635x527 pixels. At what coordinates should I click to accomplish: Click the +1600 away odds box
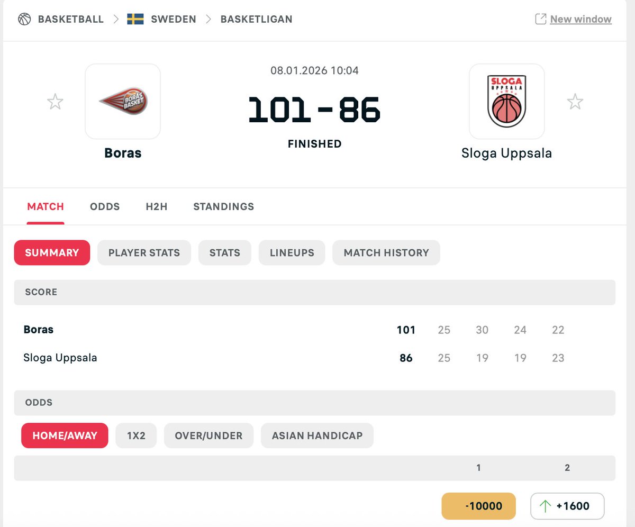pyautogui.click(x=567, y=506)
